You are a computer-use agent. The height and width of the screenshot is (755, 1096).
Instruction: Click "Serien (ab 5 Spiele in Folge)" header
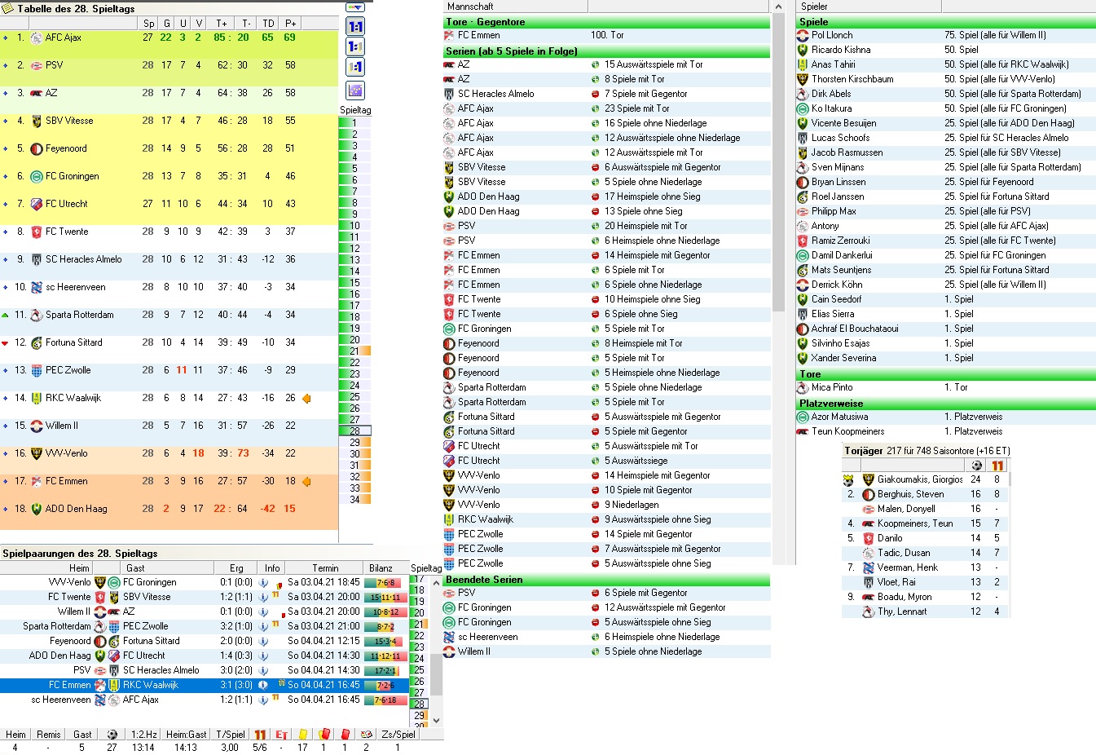coord(606,51)
